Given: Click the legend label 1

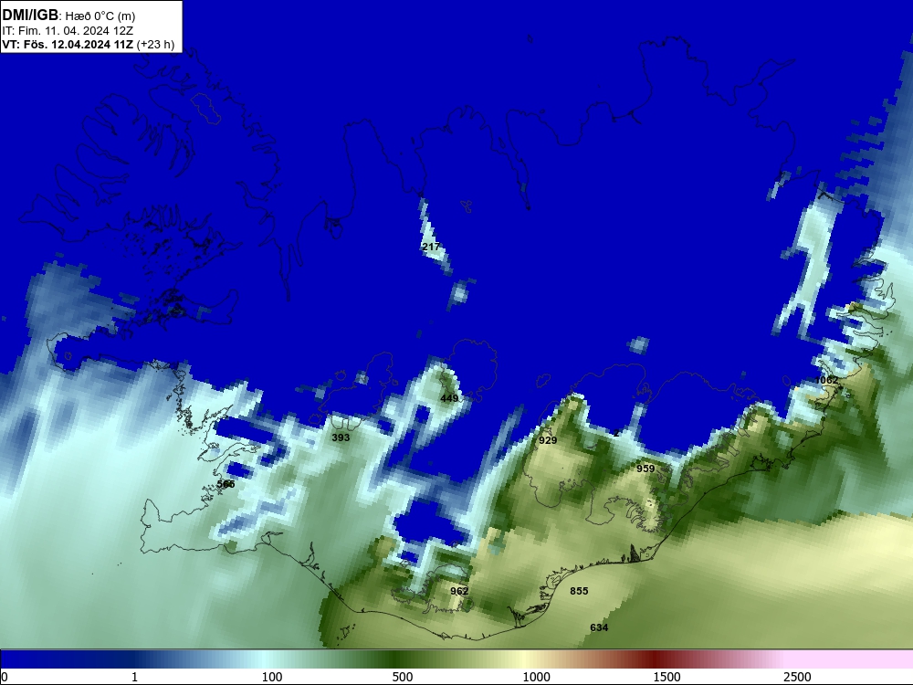Looking at the screenshot, I should pyautogui.click(x=134, y=677).
